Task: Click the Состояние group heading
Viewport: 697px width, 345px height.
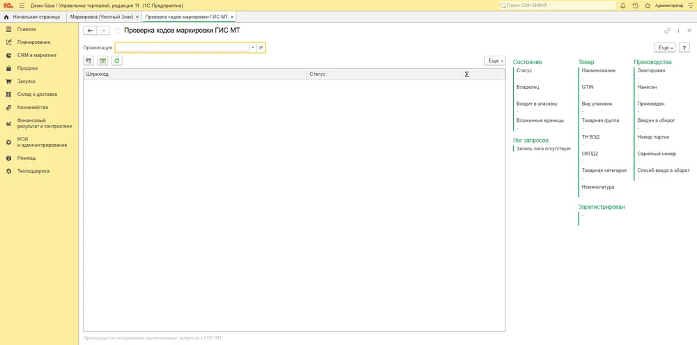Action: [x=527, y=62]
